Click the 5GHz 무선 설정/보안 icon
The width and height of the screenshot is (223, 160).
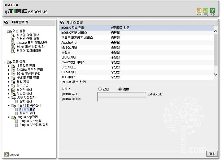[13, 47]
